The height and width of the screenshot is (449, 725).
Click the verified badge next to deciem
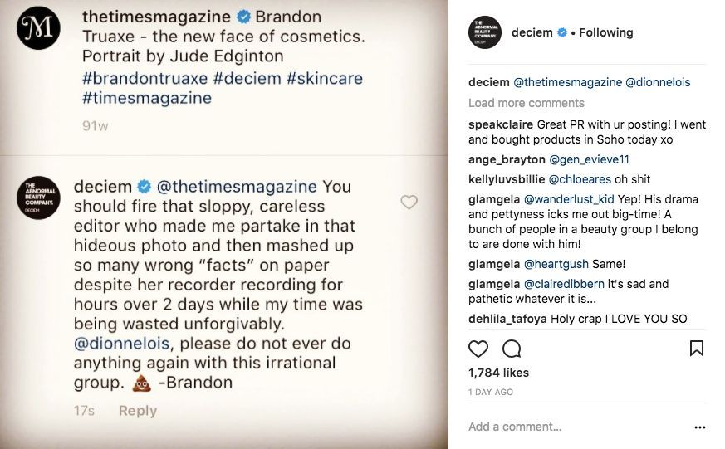tap(561, 33)
